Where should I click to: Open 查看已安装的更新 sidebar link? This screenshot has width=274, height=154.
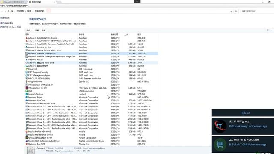[7, 23]
